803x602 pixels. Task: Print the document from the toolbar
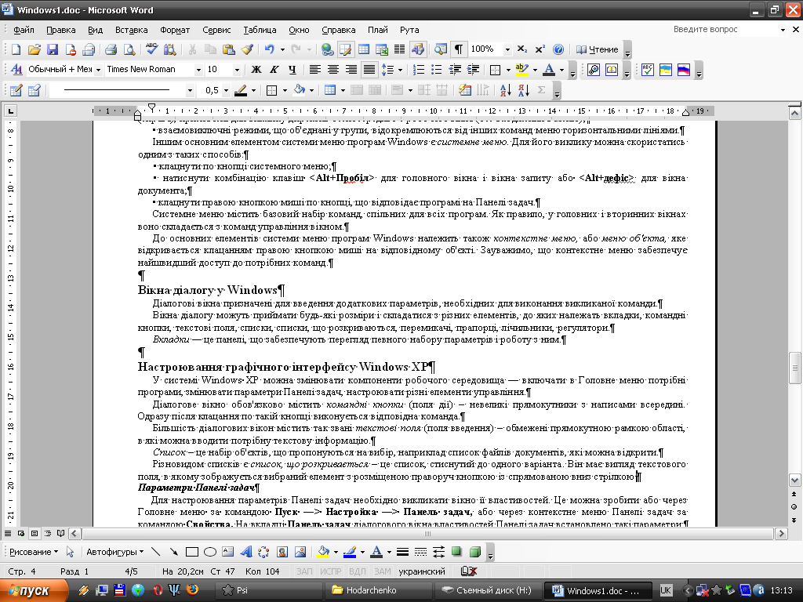[111, 49]
